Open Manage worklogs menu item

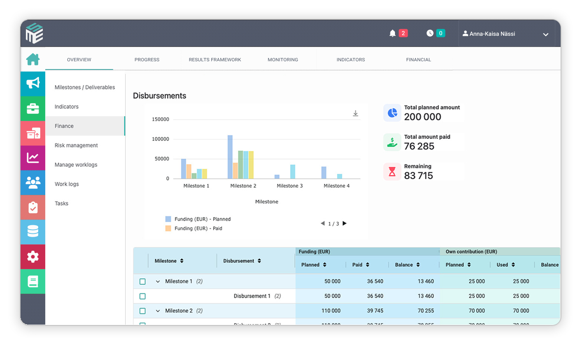(x=76, y=165)
